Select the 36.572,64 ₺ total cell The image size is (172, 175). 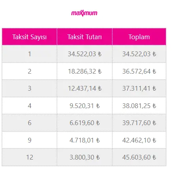click(139, 71)
